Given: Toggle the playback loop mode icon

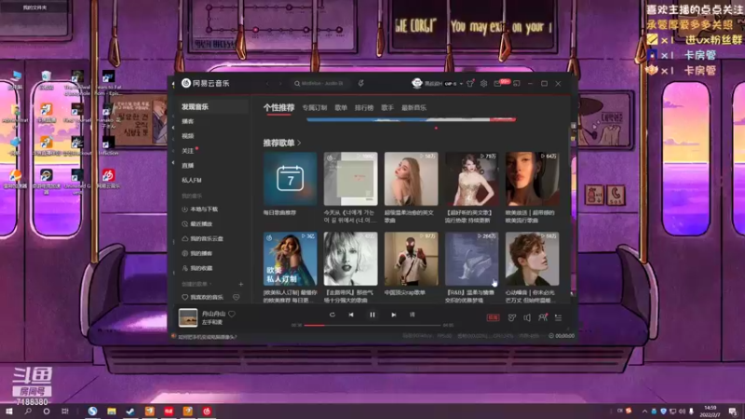Looking at the screenshot, I should pos(332,315).
